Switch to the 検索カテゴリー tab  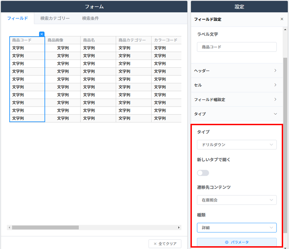[55, 18]
